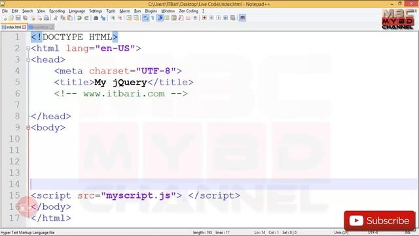This screenshot has width=419, height=236.
Task: Click the YouTube Subscribe button
Action: [380, 220]
